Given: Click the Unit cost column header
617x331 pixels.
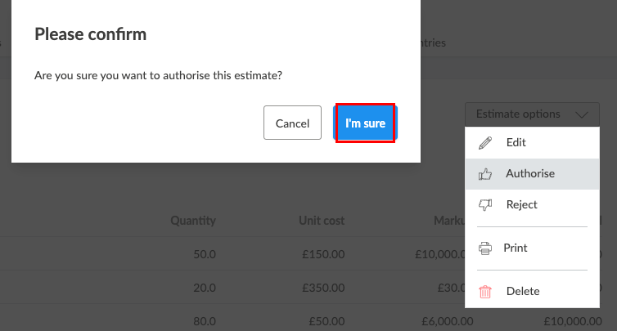Looking at the screenshot, I should 322,220.
